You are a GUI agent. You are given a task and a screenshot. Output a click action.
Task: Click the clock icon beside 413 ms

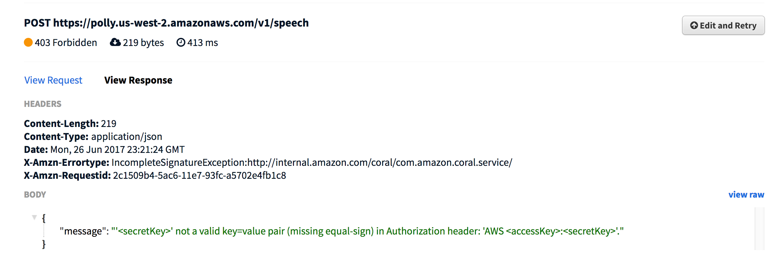click(181, 42)
